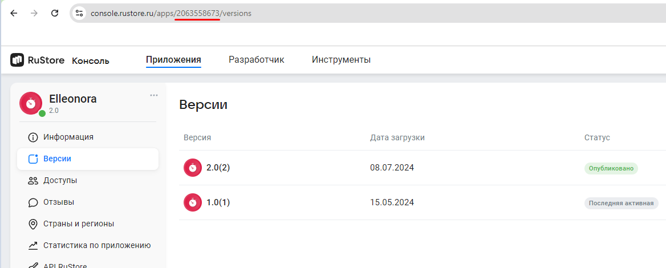Viewport: 666px width, 268px height.
Task: Select the Приложения tab
Action: 173,60
